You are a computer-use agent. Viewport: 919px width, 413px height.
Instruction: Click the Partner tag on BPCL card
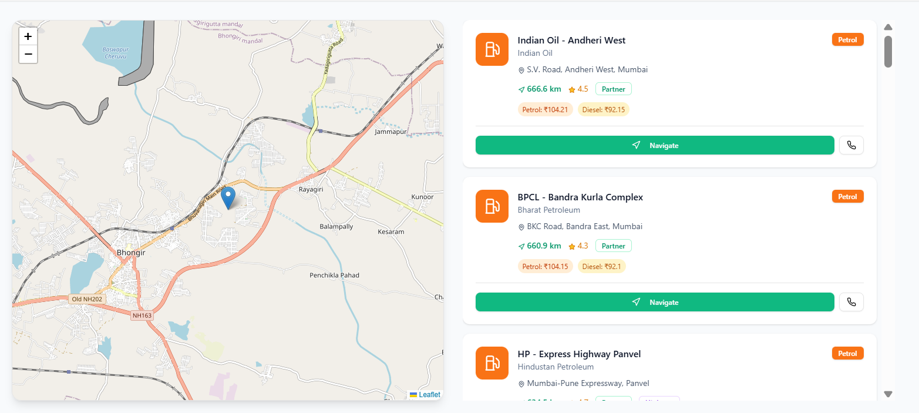[614, 246]
